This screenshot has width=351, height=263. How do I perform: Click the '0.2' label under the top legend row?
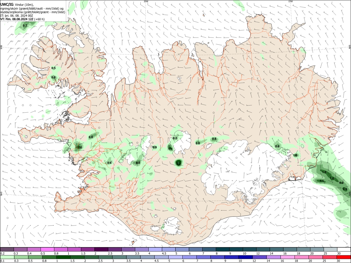[2, 253]
